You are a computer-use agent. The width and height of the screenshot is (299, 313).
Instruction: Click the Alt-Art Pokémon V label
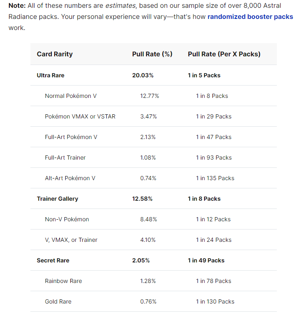coord(70,178)
